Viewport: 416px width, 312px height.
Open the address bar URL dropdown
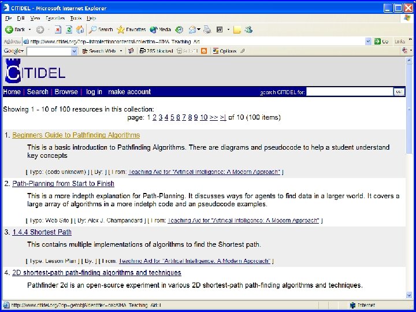pos(368,42)
